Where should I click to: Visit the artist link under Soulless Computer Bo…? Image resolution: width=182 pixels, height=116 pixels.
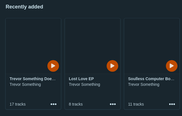pyautogui.click(x=144, y=84)
